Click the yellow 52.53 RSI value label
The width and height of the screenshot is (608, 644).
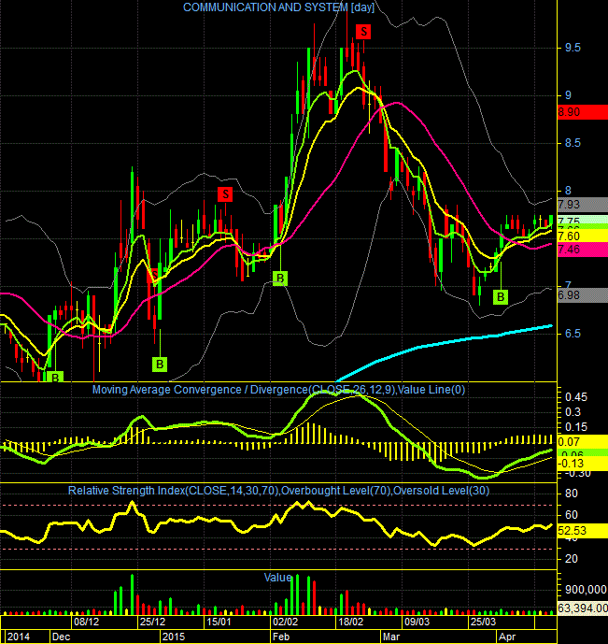point(583,531)
